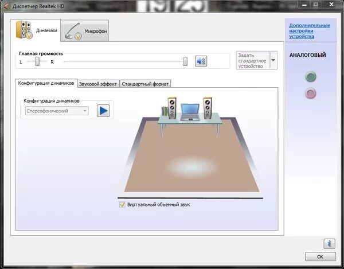Viewport: 344px width, 269px height.
Task: Select the pink analog jack
Action: tap(311, 93)
